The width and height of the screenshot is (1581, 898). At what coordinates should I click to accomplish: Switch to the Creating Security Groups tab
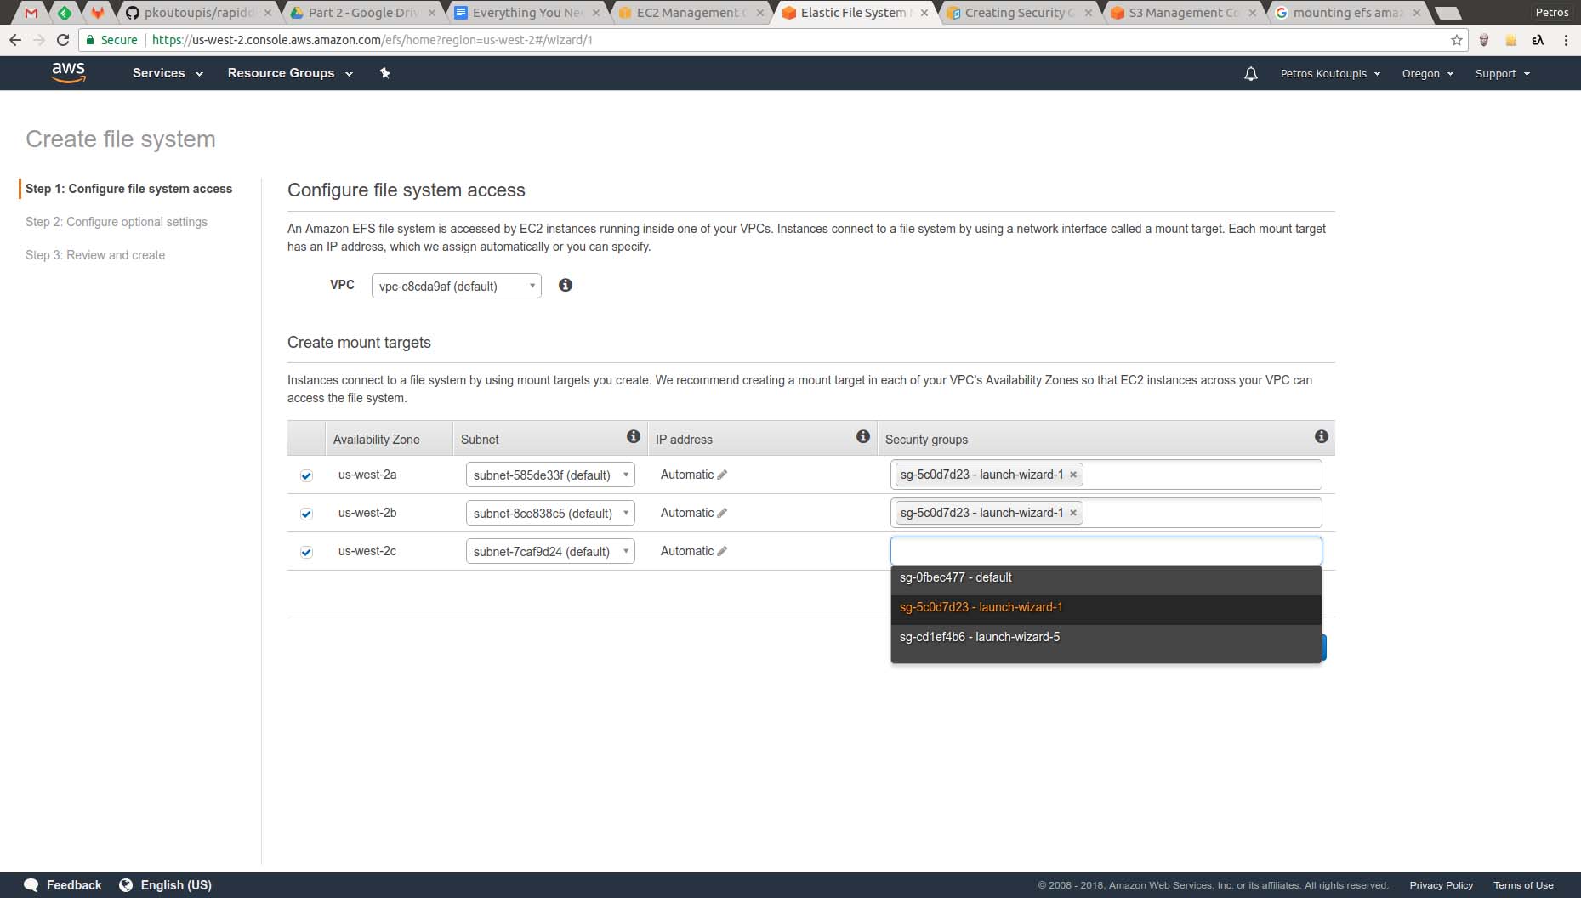tap(1019, 13)
